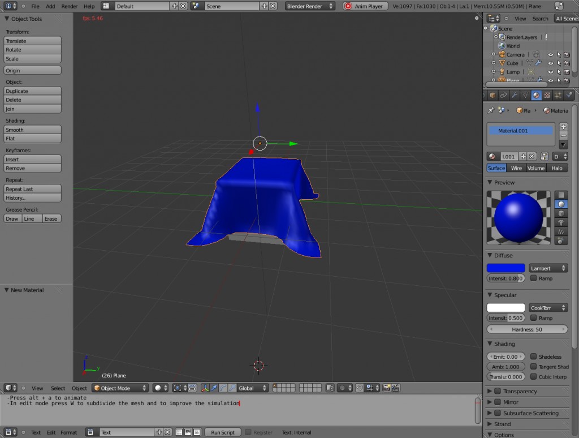Viewport: 579px width, 438px height.
Task: Open the Physics properties tab
Action: coord(569,95)
